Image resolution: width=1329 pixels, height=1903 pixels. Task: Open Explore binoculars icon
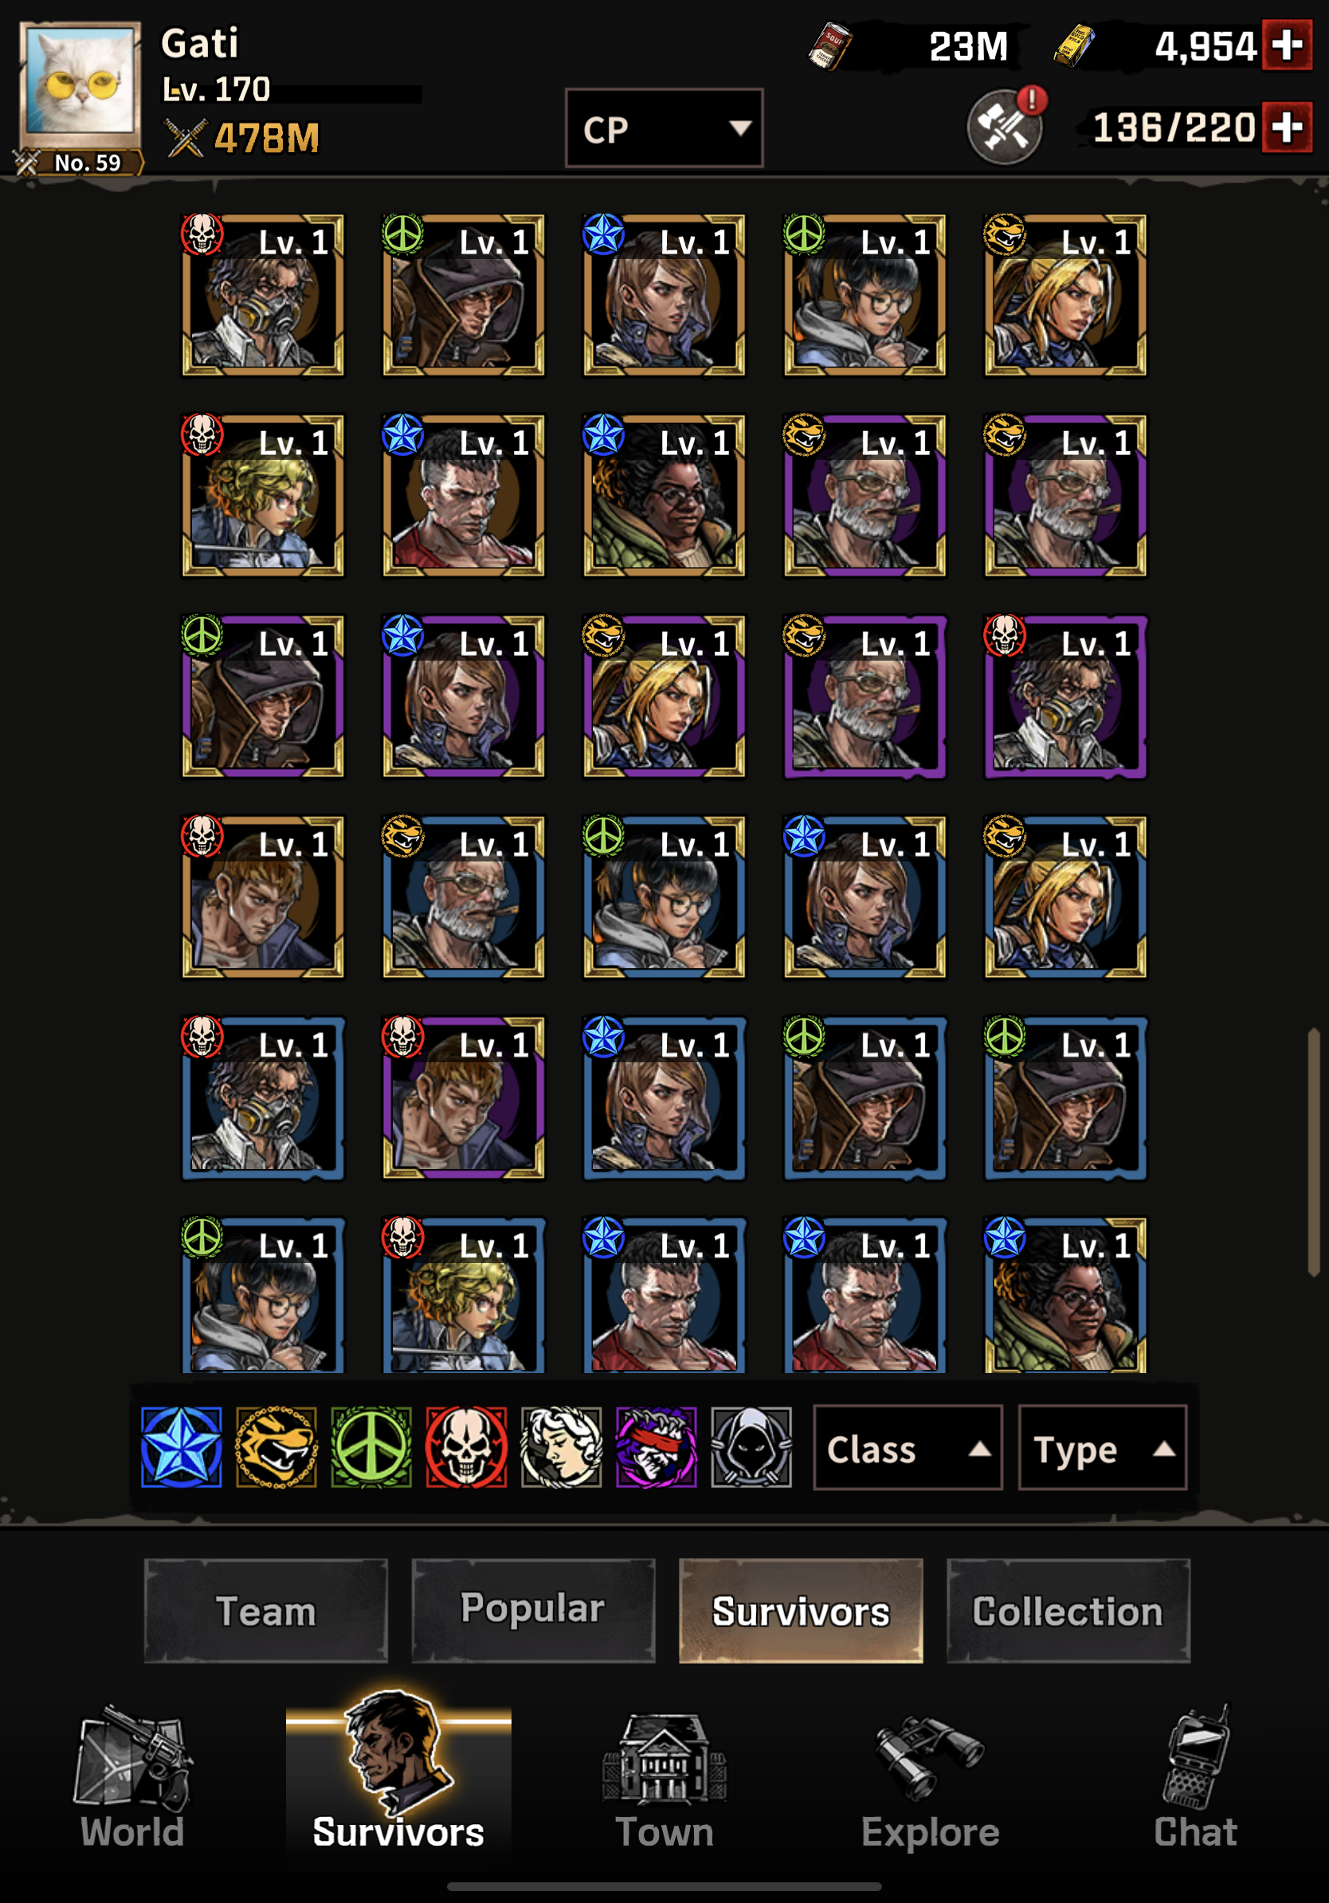click(931, 1780)
